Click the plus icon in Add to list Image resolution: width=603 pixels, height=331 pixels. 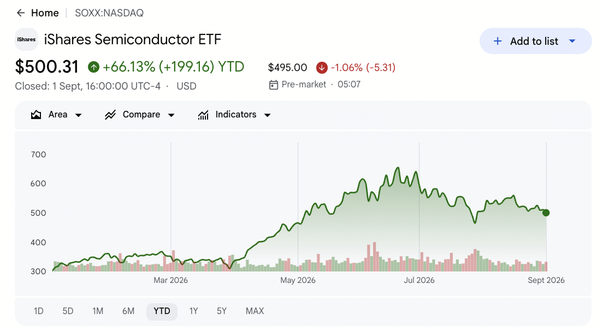point(498,41)
